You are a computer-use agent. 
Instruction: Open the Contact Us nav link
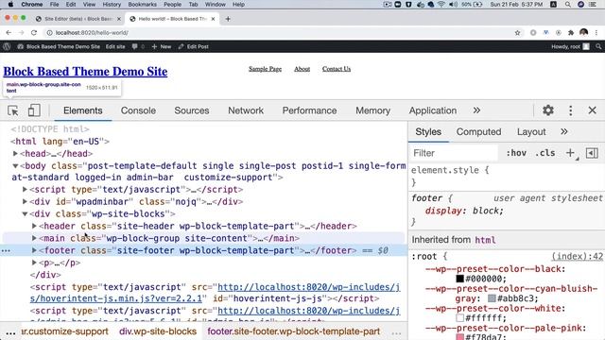click(x=337, y=69)
